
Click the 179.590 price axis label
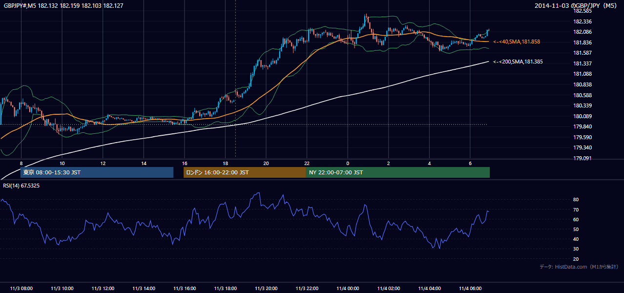click(x=582, y=137)
